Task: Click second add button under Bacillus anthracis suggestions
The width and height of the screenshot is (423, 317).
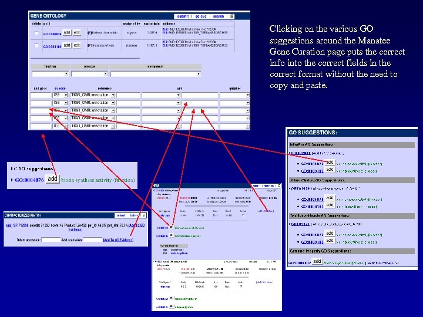Action: (x=330, y=241)
